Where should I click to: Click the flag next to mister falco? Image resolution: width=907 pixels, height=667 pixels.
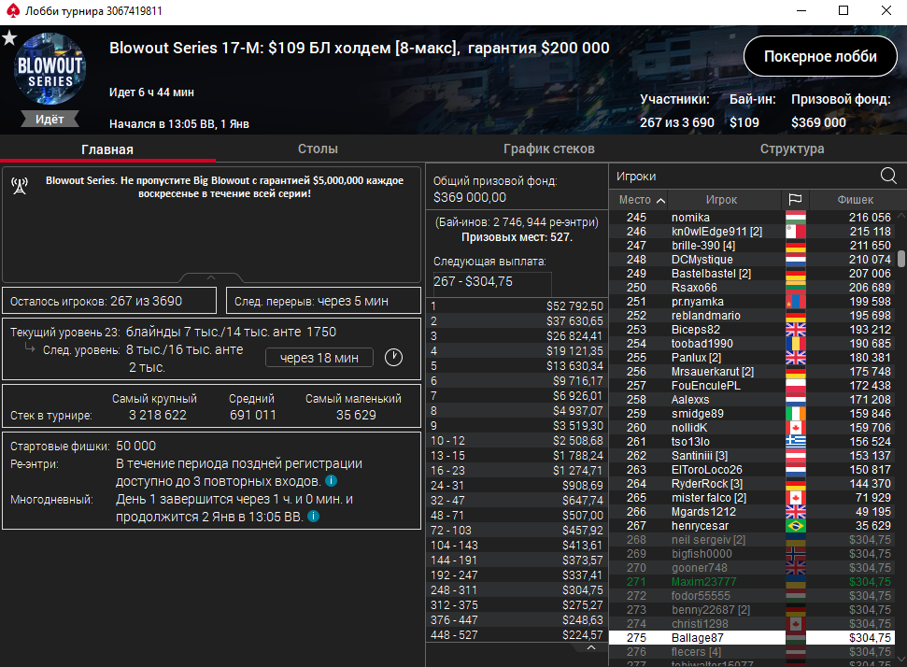pyautogui.click(x=795, y=498)
